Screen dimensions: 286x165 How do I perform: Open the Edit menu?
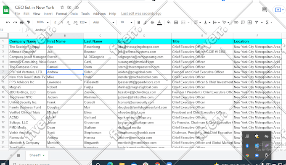coord(26,14)
